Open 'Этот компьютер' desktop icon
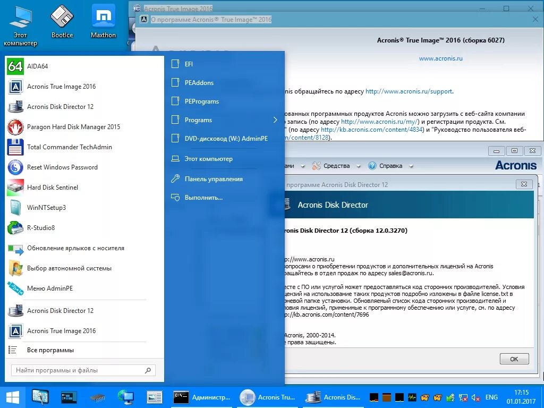 click(x=20, y=19)
